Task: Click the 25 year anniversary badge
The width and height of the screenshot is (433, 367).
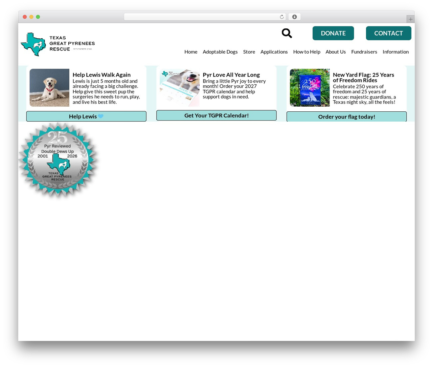Action: click(x=58, y=160)
